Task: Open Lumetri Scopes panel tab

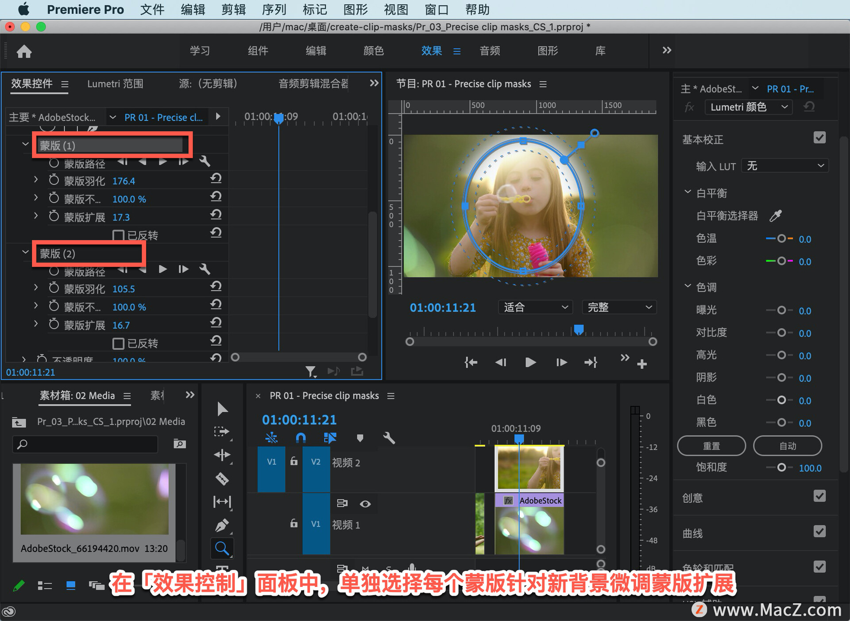Action: click(x=115, y=84)
